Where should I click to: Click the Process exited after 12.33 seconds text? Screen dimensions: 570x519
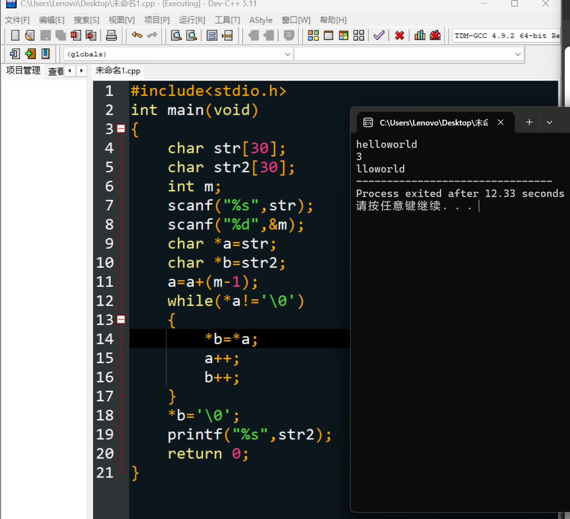460,193
